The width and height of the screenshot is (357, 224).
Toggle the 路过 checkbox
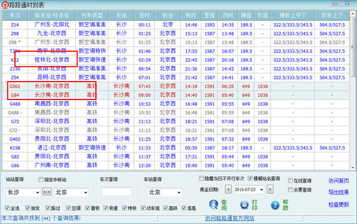point(48,208)
